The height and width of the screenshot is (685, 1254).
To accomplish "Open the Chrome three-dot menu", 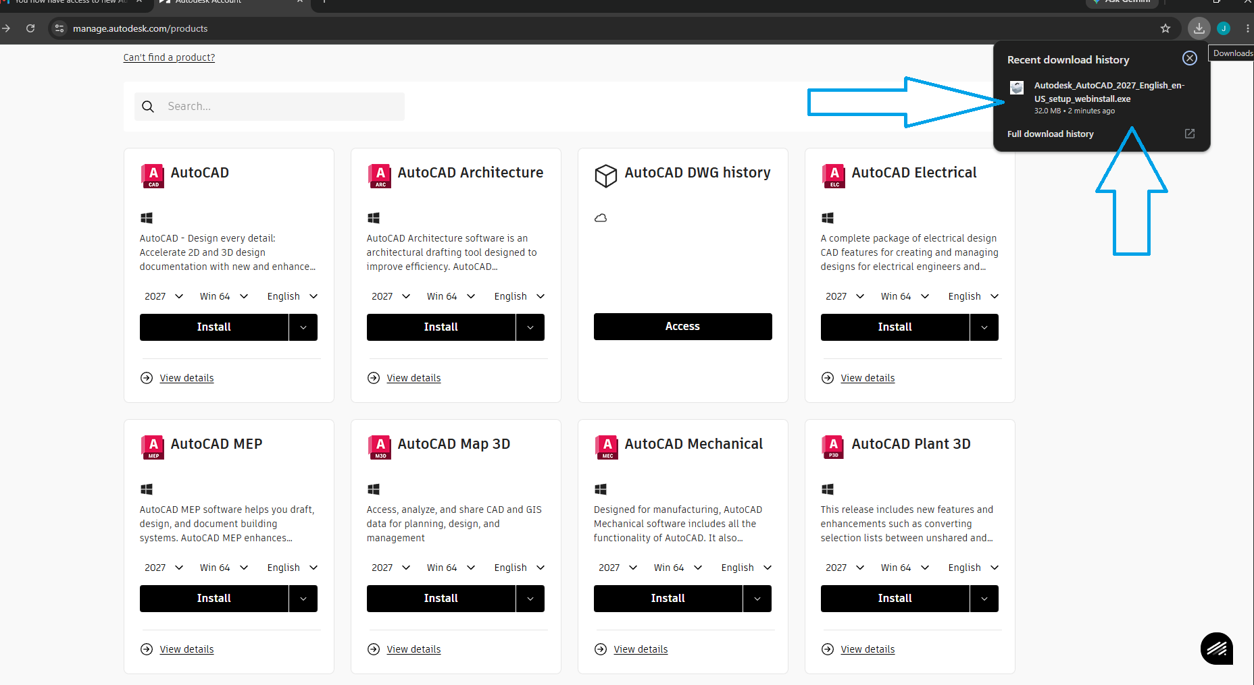I will click(1247, 28).
